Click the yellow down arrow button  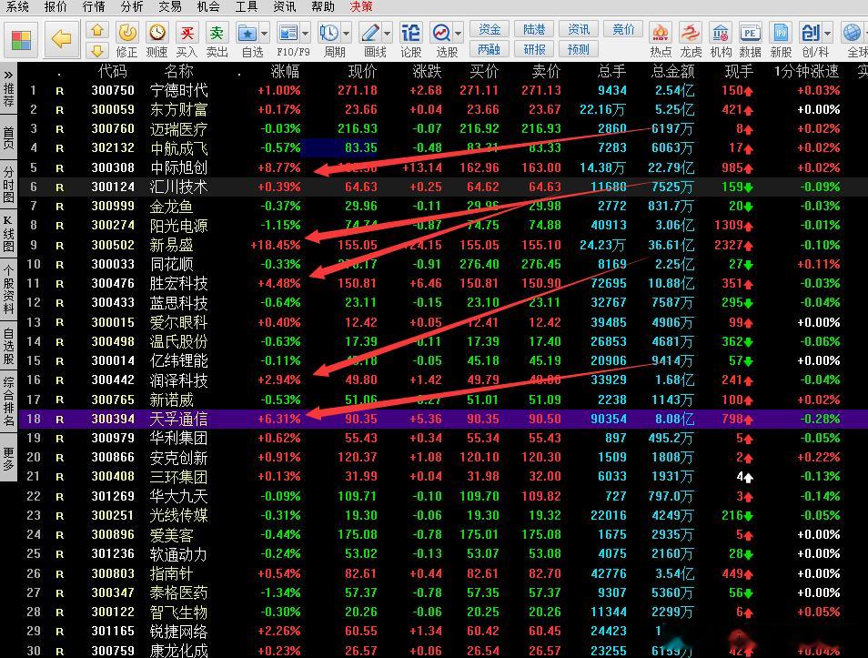click(97, 52)
